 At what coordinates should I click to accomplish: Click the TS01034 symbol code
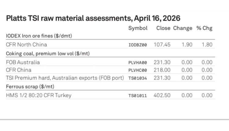pos(138,78)
